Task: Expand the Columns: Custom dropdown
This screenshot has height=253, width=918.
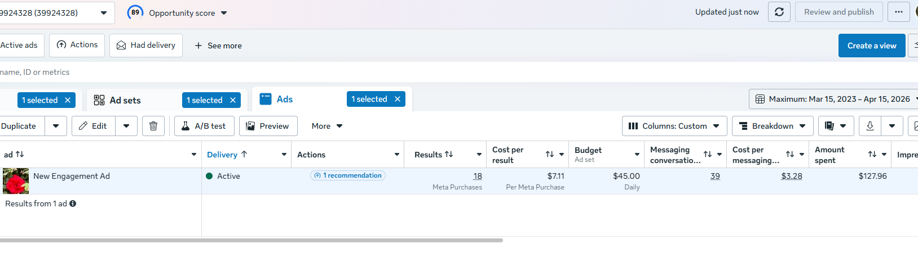Action: 674,126
